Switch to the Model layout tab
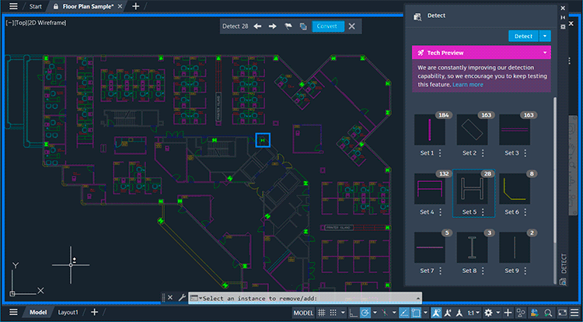 click(38, 312)
